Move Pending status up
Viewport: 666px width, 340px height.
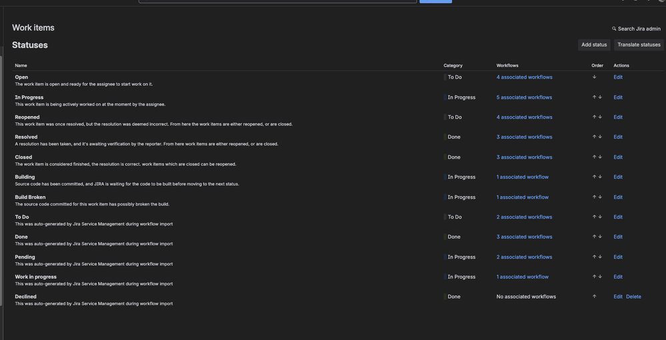click(x=594, y=257)
